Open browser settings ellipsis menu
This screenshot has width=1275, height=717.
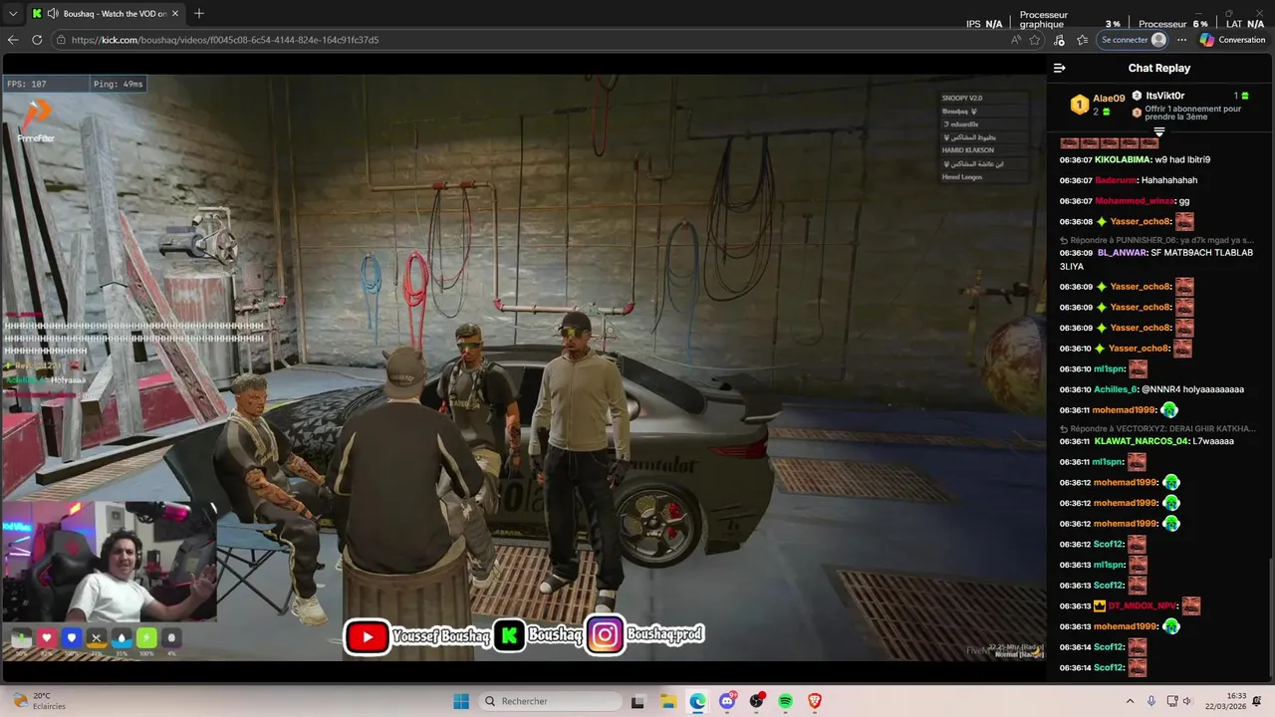click(1182, 40)
